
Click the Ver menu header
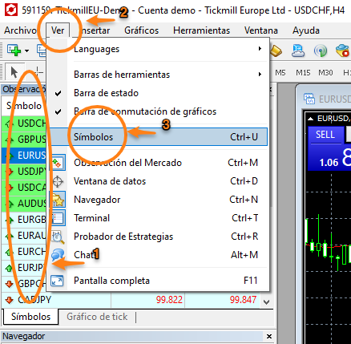58,30
